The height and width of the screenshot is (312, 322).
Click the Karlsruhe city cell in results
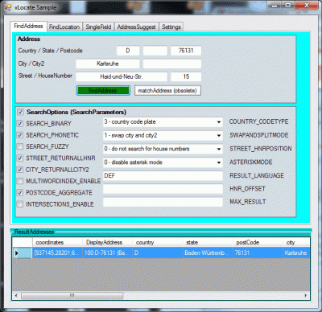[x=296, y=252]
